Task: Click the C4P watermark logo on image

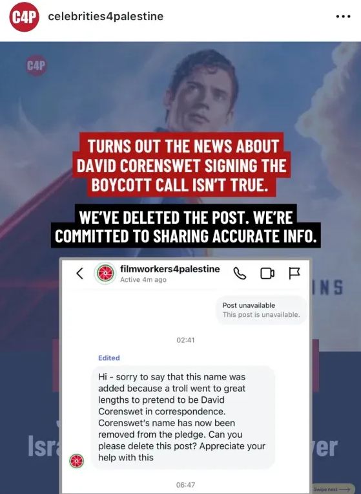Action: point(36,65)
